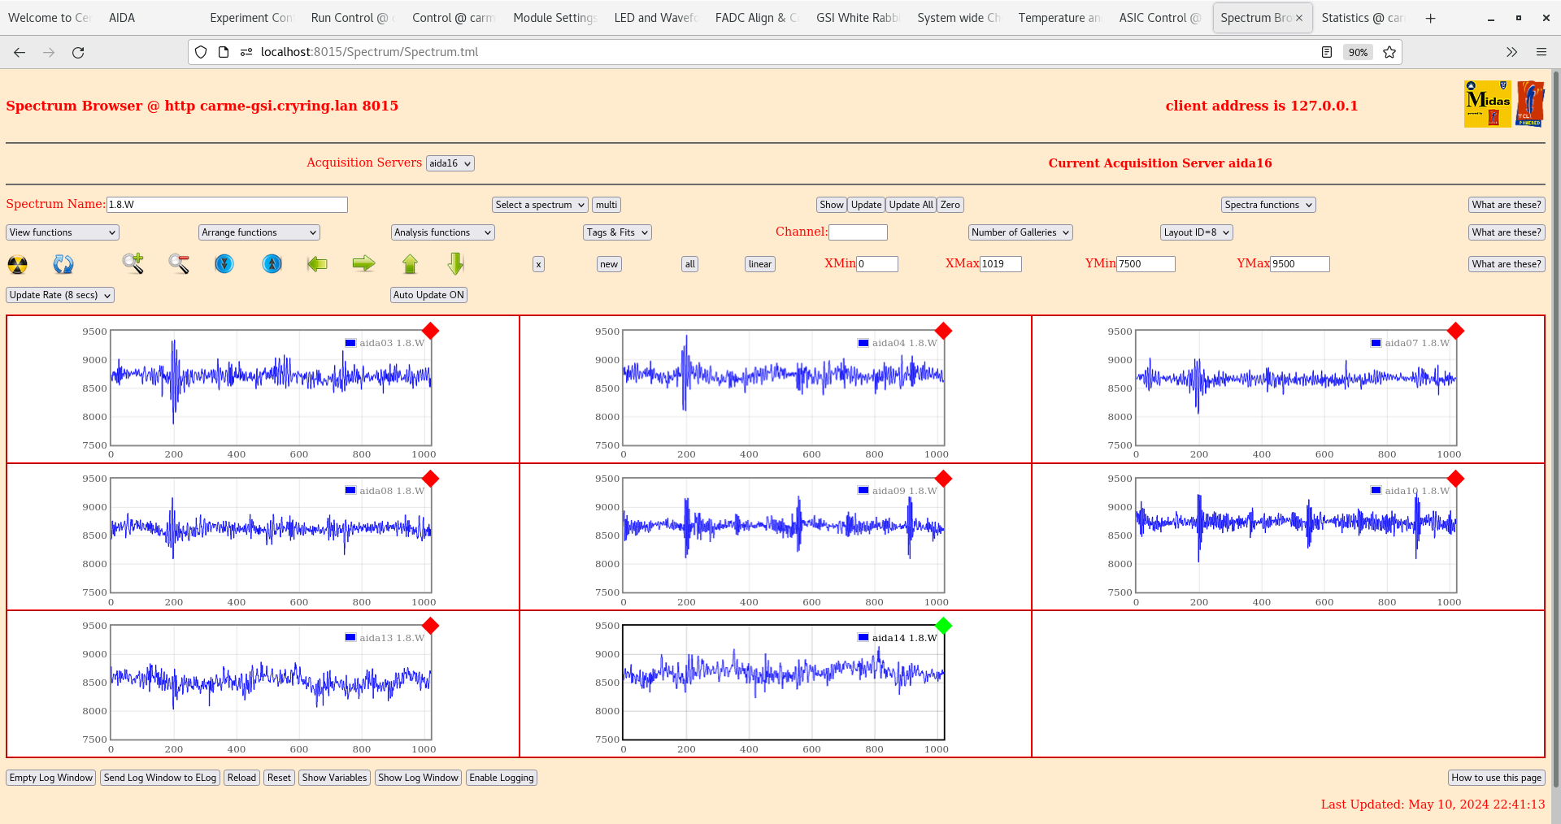Click the green right arrow navigation icon
Image resolution: width=1561 pixels, height=824 pixels.
tap(363, 264)
